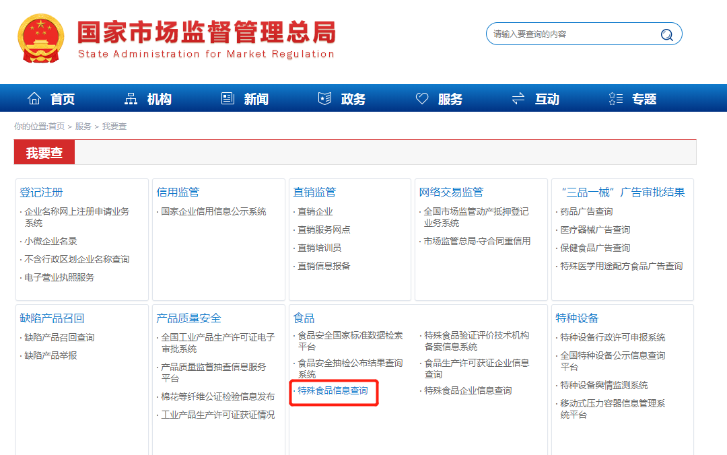Open the 小微企业名录 link
727x455 pixels.
click(50, 241)
